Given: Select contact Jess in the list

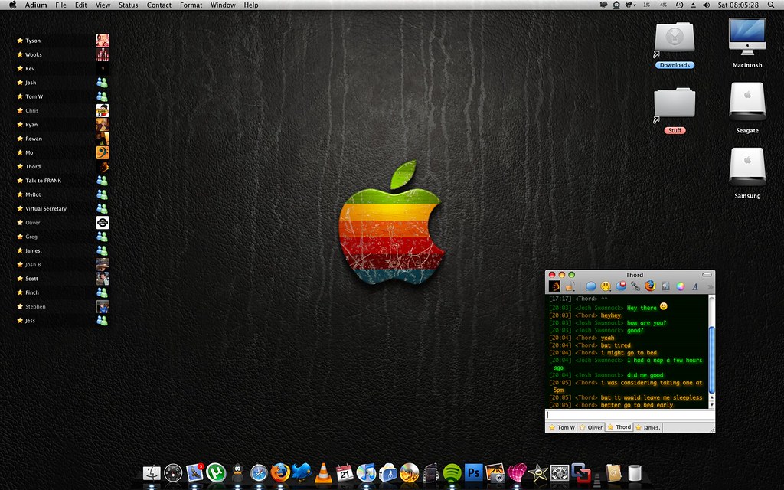Looking at the screenshot, I should tap(63, 321).
